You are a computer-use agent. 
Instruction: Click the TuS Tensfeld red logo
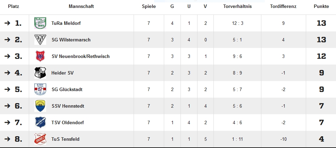pos(40,139)
